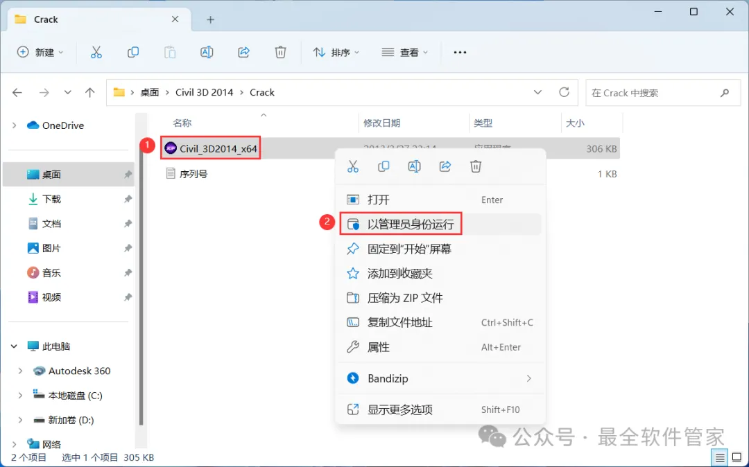
Task: Open the 查看 view dropdown
Action: tap(404, 52)
